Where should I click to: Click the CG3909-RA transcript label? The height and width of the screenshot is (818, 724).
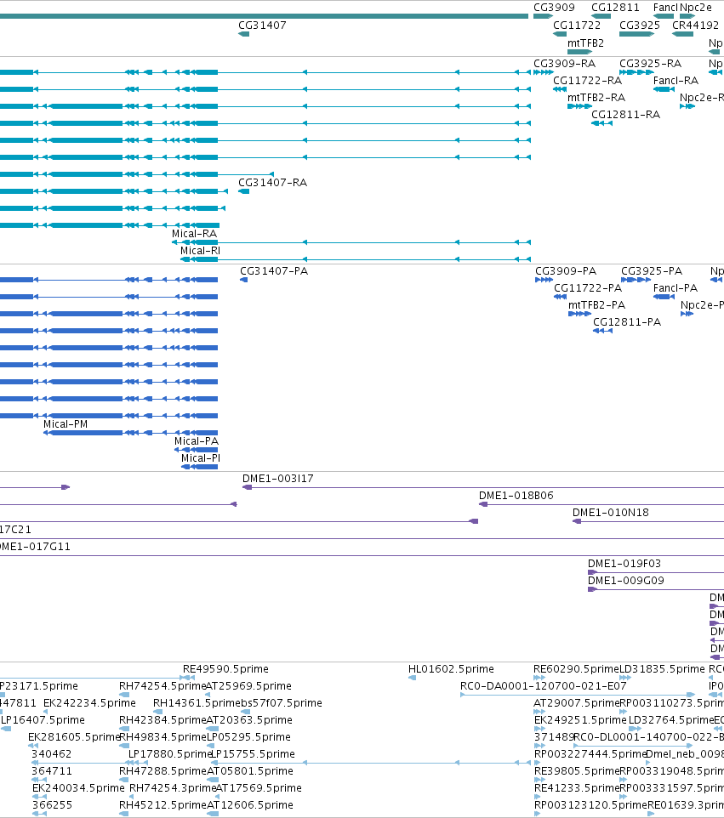coord(564,63)
